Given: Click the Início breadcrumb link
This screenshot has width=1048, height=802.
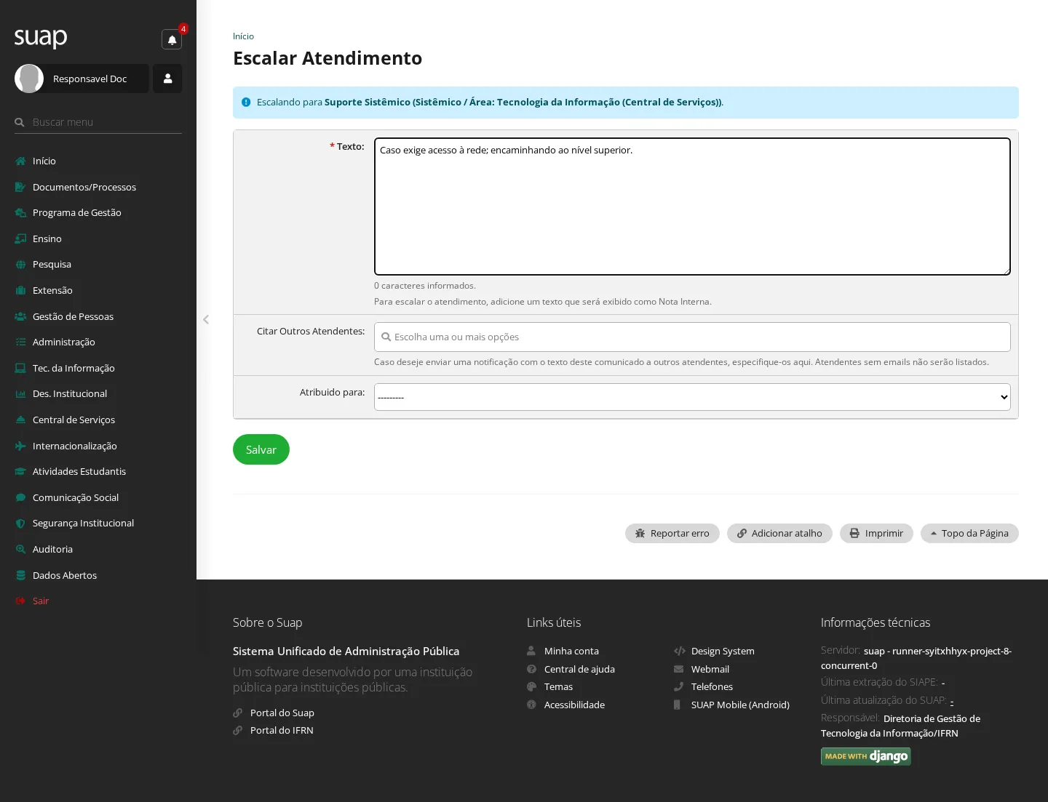Looking at the screenshot, I should (x=243, y=36).
